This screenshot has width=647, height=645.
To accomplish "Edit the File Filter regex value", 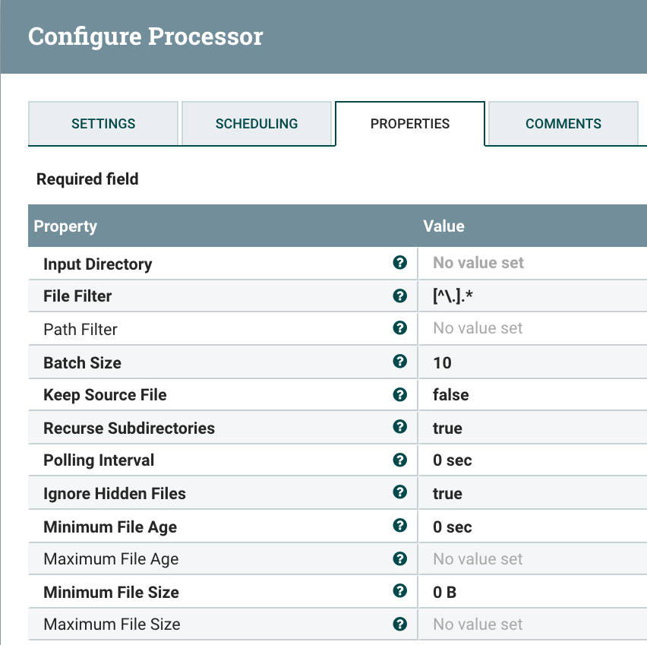I will click(532, 296).
